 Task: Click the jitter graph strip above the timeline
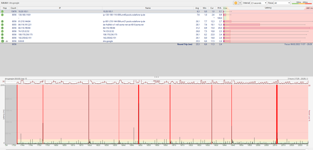[157, 82]
